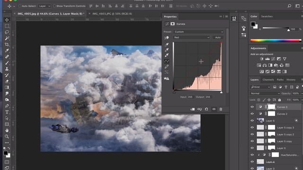Hide the Layer 6 layer
The height and width of the screenshot is (170, 303).
pos(252,121)
